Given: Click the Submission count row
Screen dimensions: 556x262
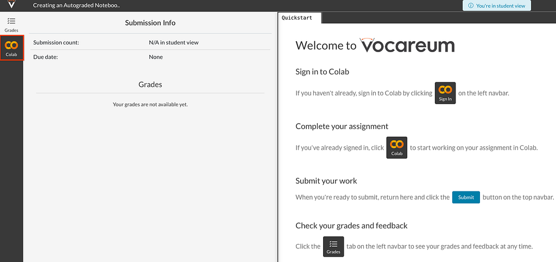Looking at the screenshot, I should [150, 42].
